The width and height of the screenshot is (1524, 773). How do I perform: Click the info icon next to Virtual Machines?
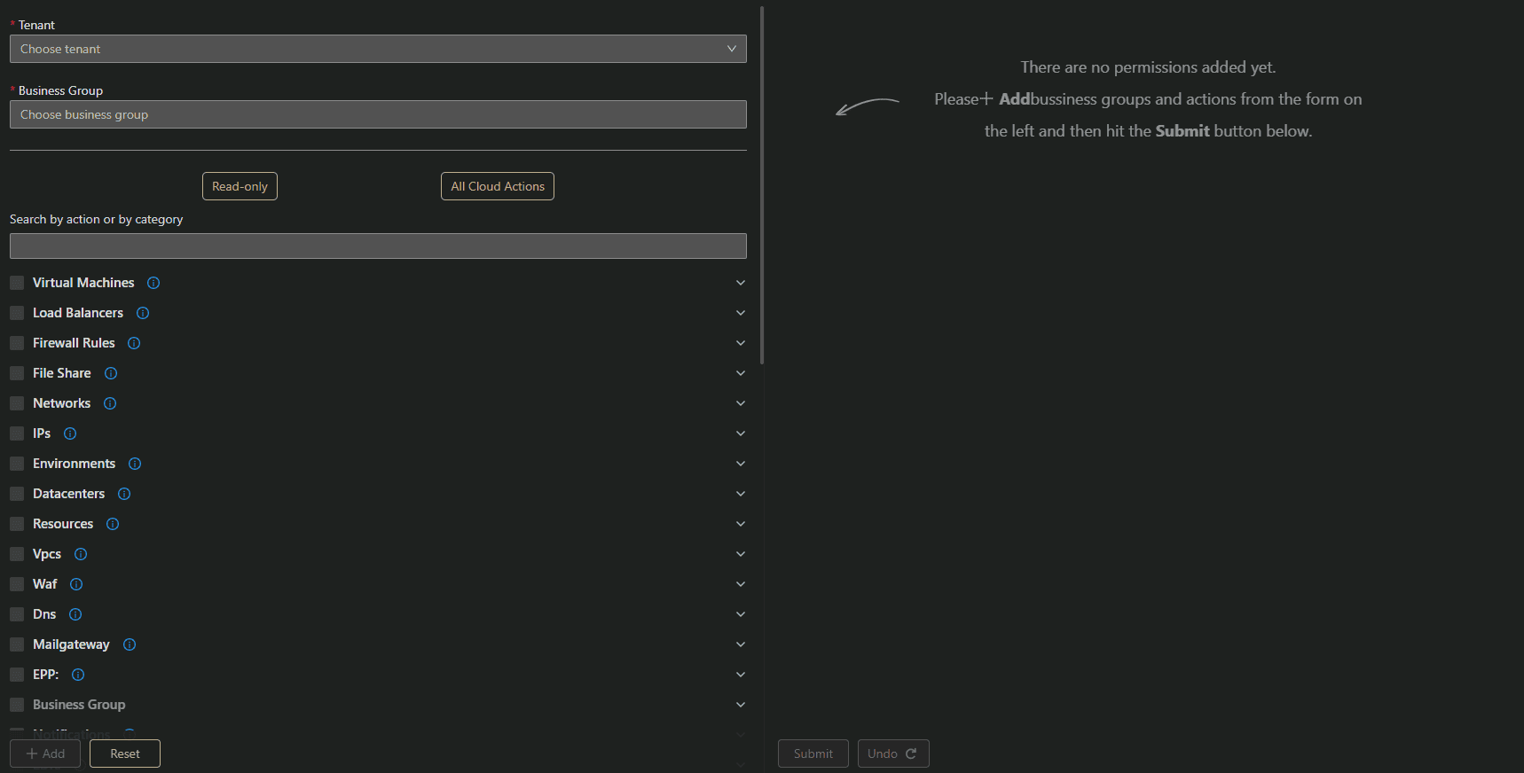coord(153,283)
